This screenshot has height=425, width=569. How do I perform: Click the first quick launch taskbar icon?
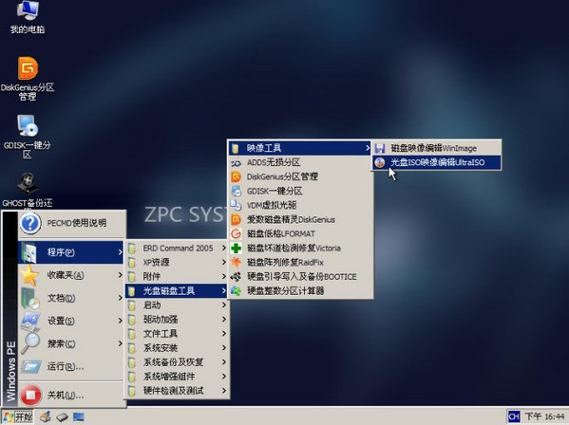[x=46, y=417]
